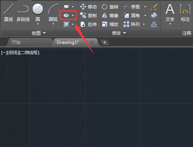Select the Dimension (标注) tool
The width and height of the screenshot is (193, 147).
pyautogui.click(x=185, y=12)
